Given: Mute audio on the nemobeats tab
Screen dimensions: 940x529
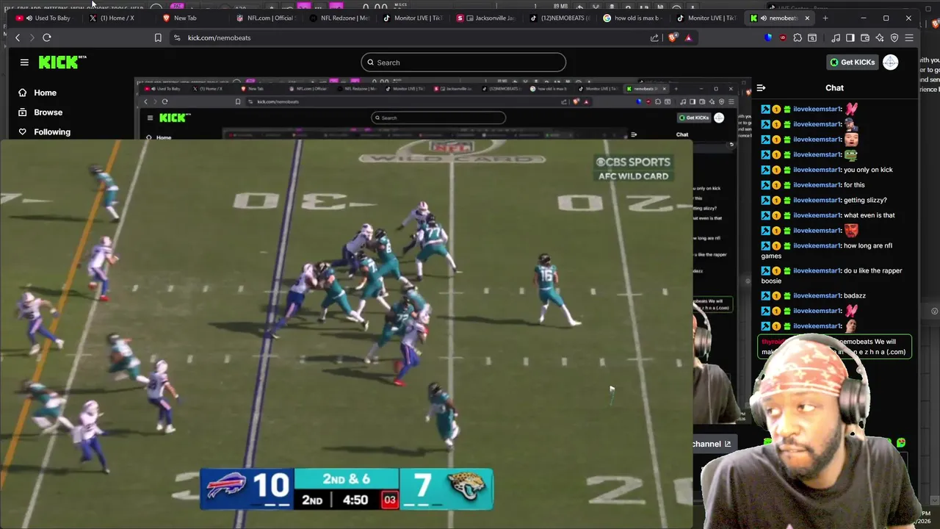Looking at the screenshot, I should (x=764, y=18).
